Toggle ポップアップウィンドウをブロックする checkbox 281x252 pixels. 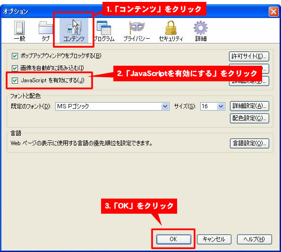[x=15, y=56]
